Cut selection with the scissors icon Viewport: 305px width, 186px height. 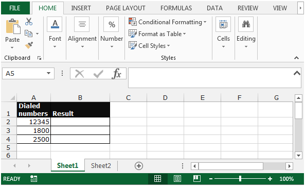29,22
